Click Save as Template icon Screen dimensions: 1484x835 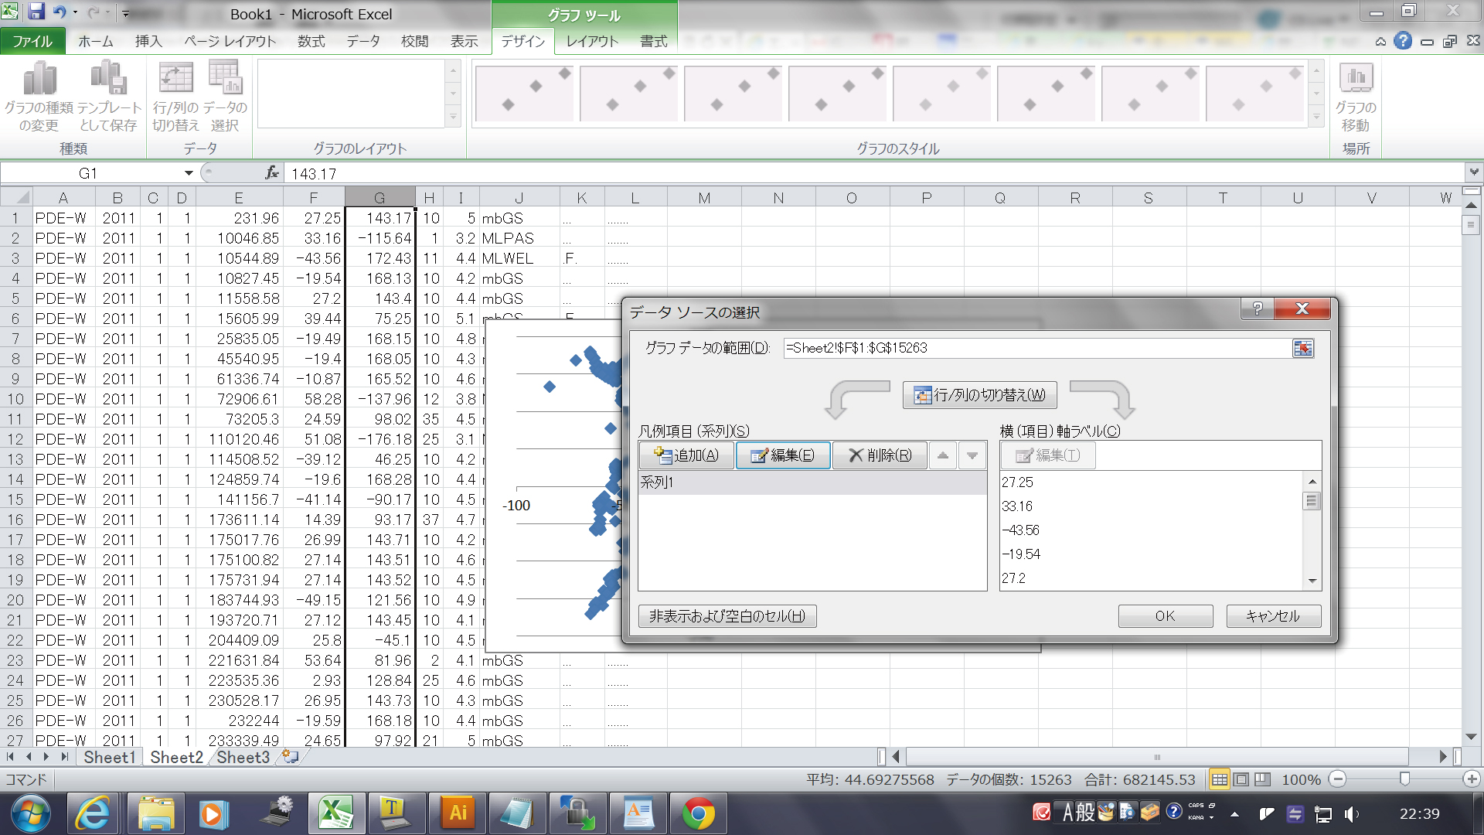coord(108,96)
